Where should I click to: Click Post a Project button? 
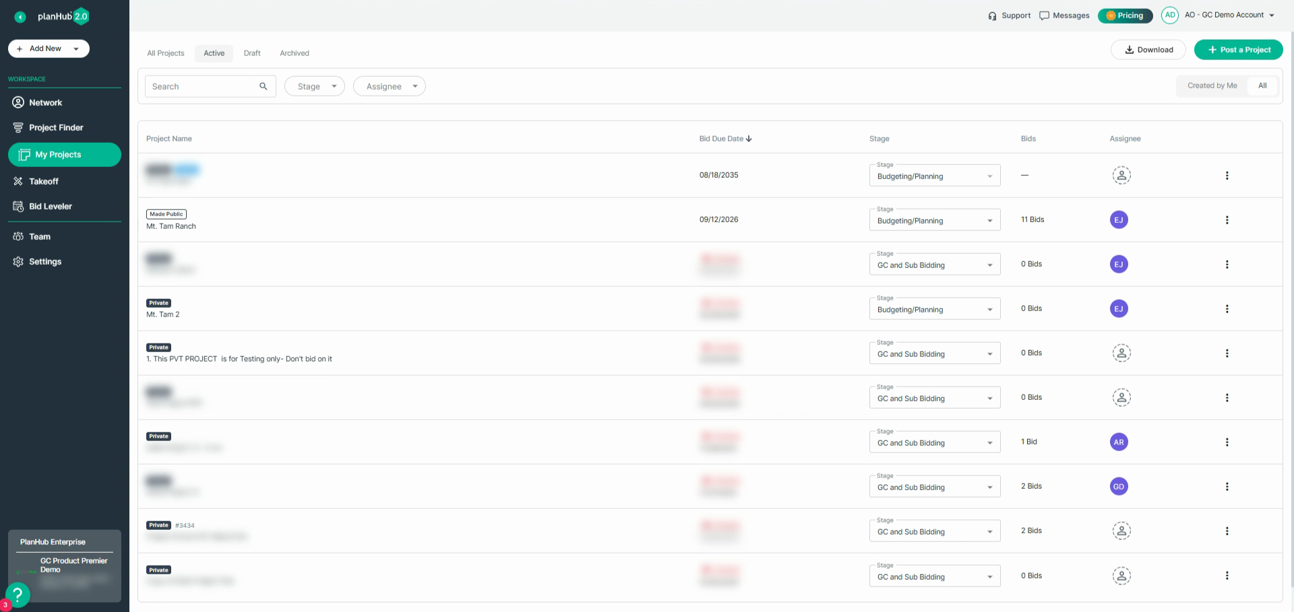tap(1239, 50)
